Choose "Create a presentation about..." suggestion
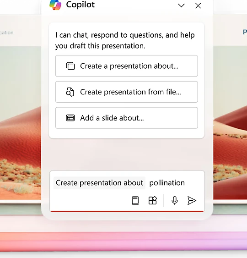 [x=126, y=66]
